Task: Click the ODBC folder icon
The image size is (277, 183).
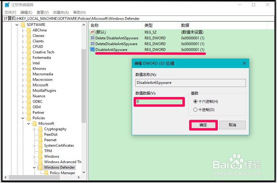Action: click(29, 102)
